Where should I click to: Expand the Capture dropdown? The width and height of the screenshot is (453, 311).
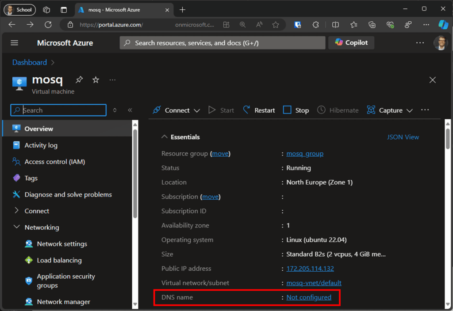[410, 110]
